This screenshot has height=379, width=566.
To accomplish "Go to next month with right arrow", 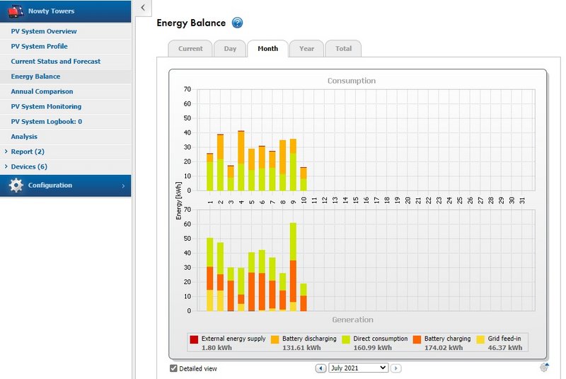I will point(396,368).
